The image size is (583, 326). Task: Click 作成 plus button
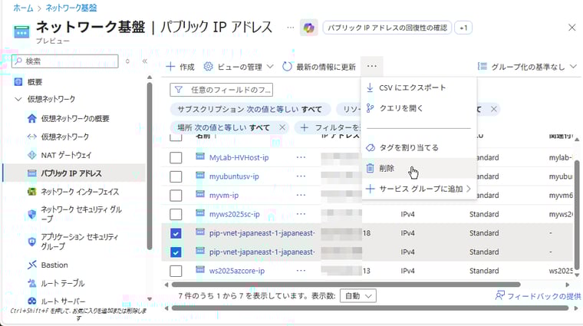coord(180,67)
